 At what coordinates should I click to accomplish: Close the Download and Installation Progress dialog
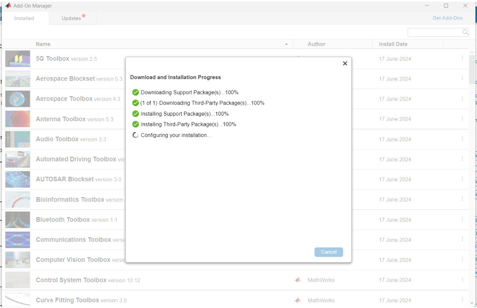click(x=345, y=63)
